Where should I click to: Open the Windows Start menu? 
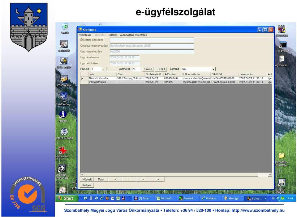[67, 198]
